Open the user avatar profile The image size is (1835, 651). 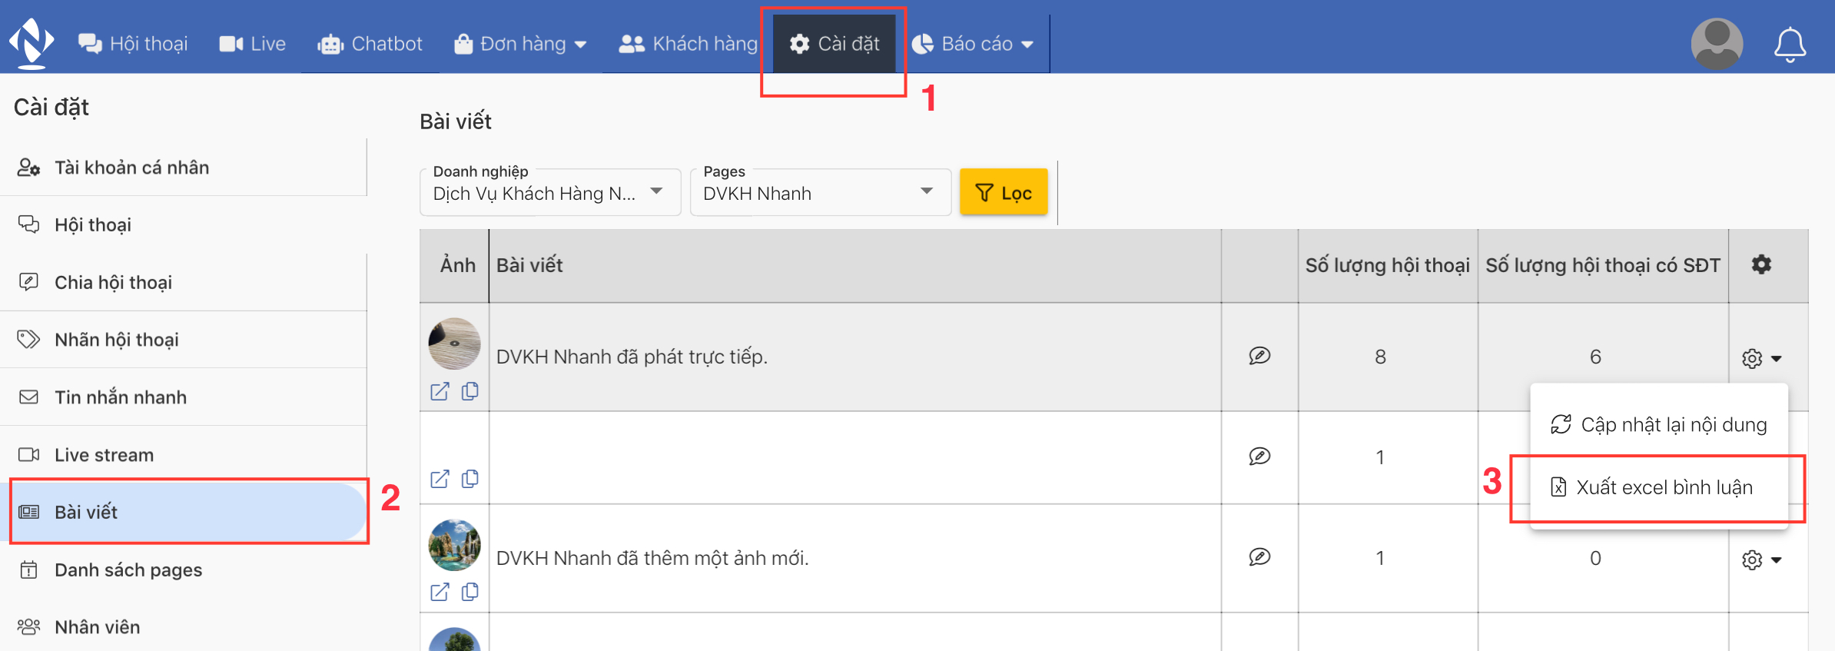(1717, 44)
